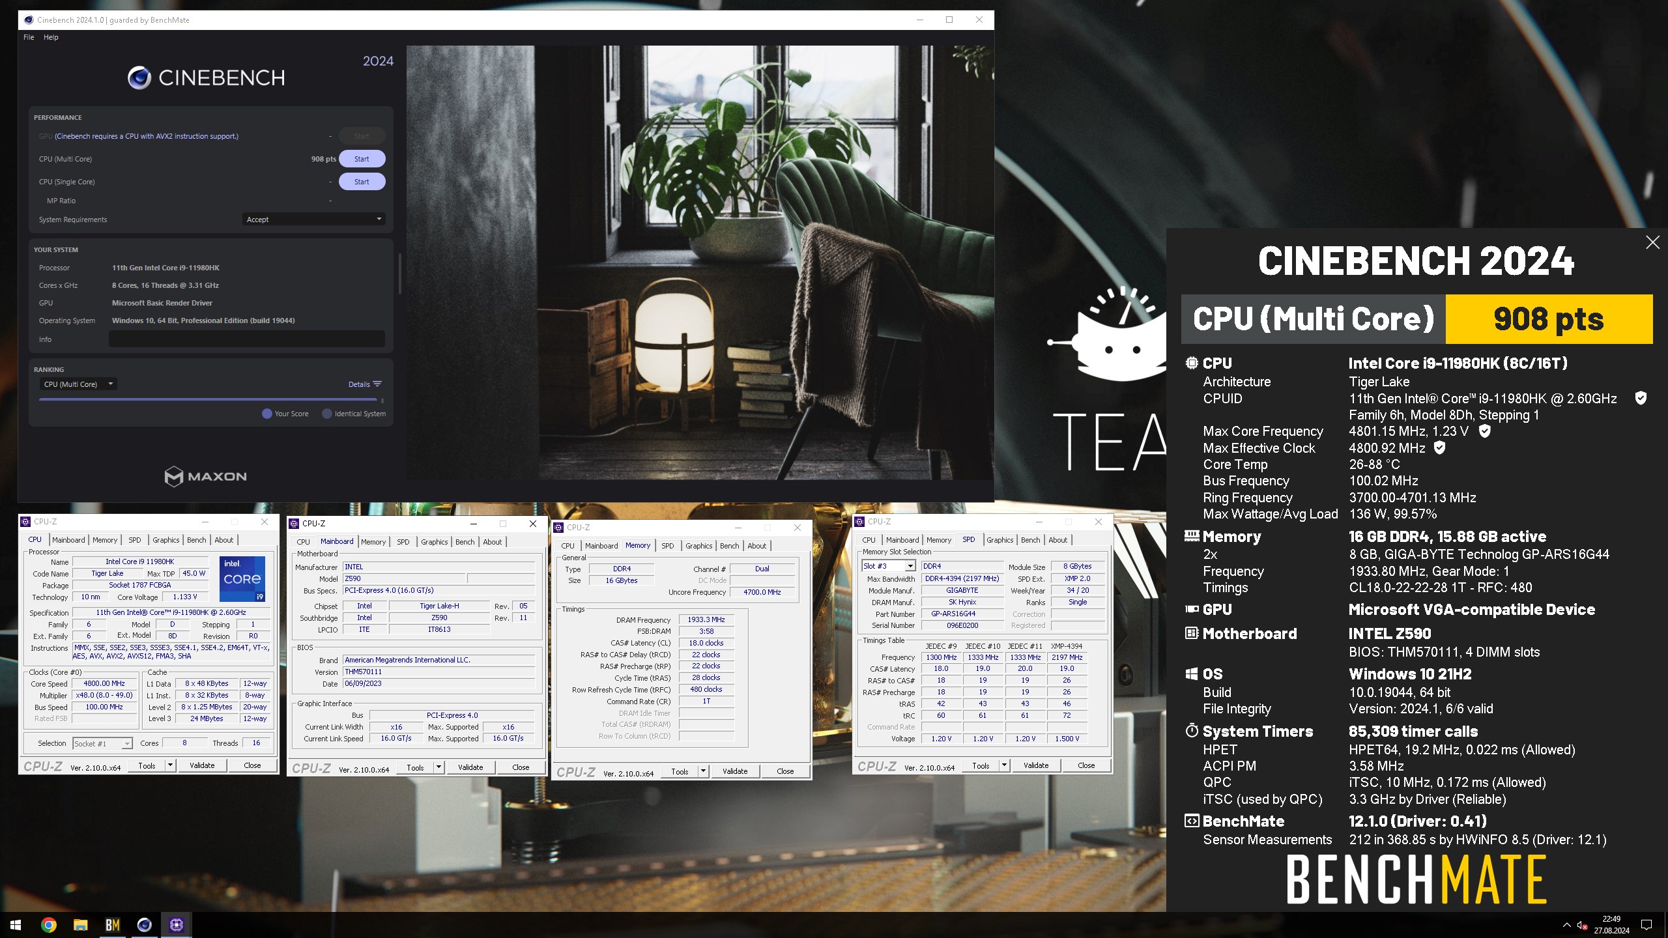The image size is (1668, 938).
Task: Open ranking Details link
Action: click(359, 384)
